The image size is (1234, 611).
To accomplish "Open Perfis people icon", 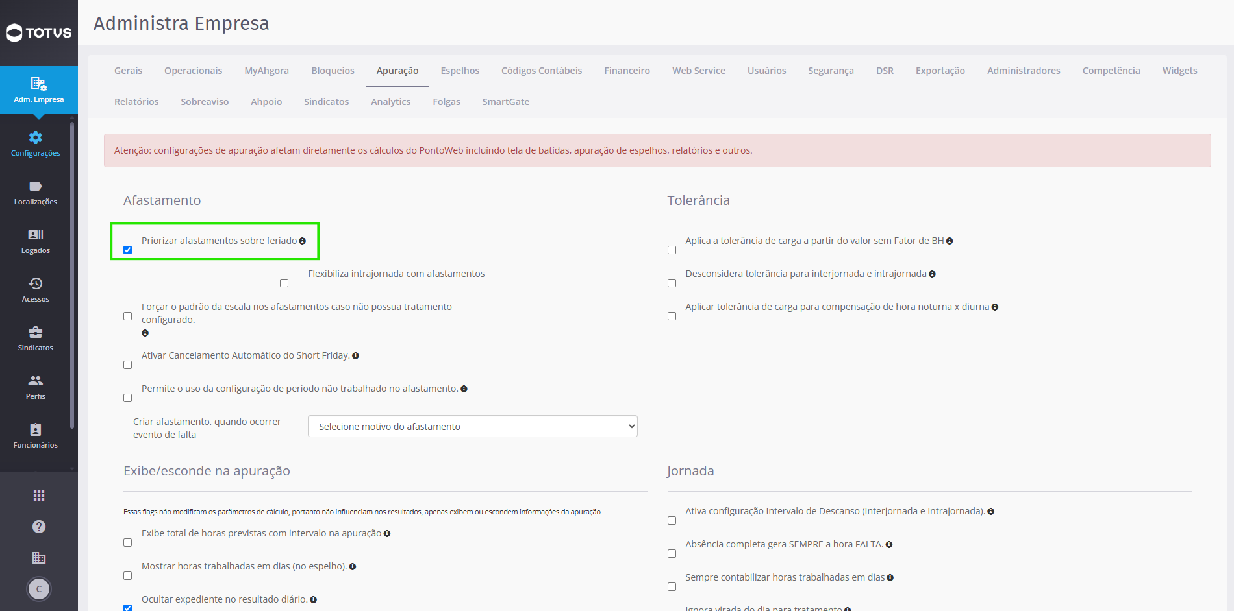I will coord(36,381).
